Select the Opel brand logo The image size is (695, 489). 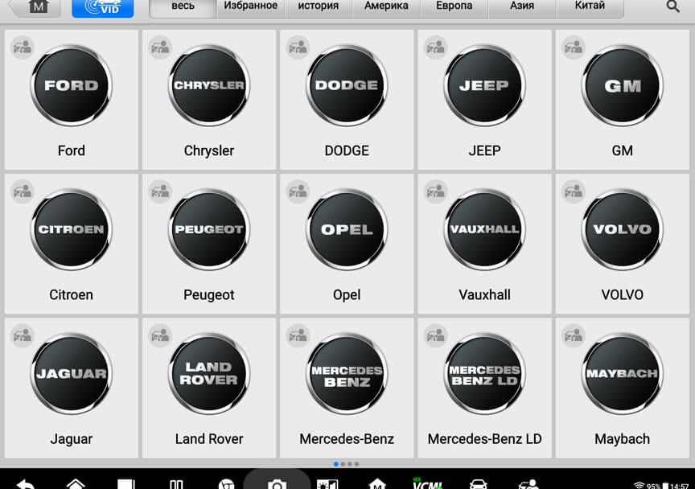tap(347, 229)
